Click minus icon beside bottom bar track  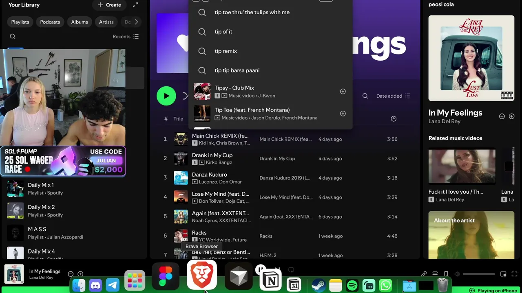tap(71, 274)
